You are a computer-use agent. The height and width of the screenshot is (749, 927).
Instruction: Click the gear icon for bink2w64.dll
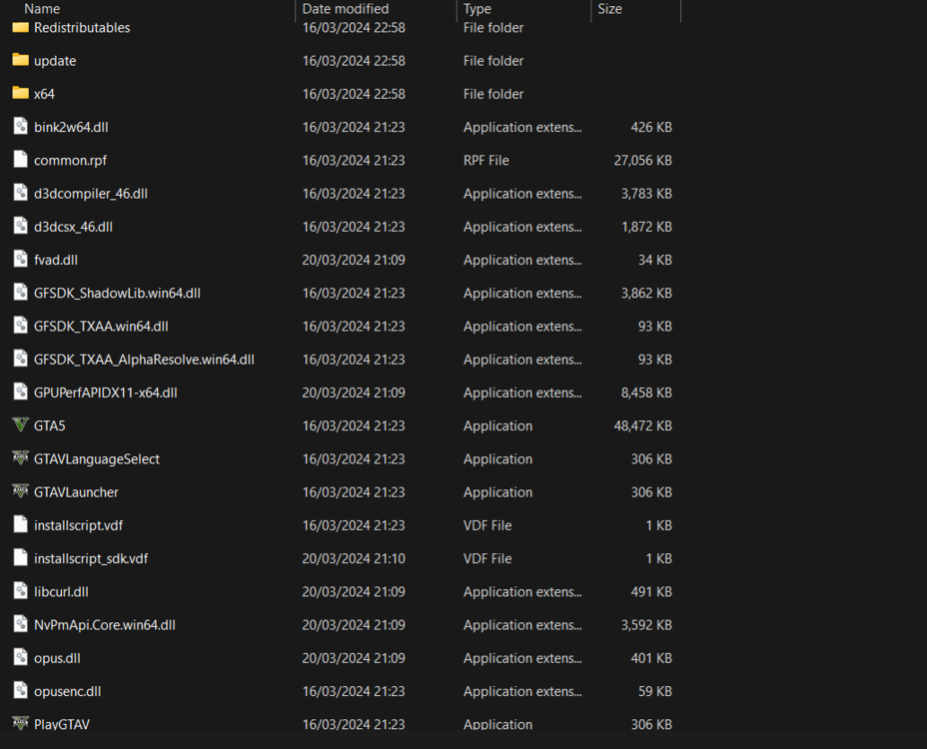point(20,127)
